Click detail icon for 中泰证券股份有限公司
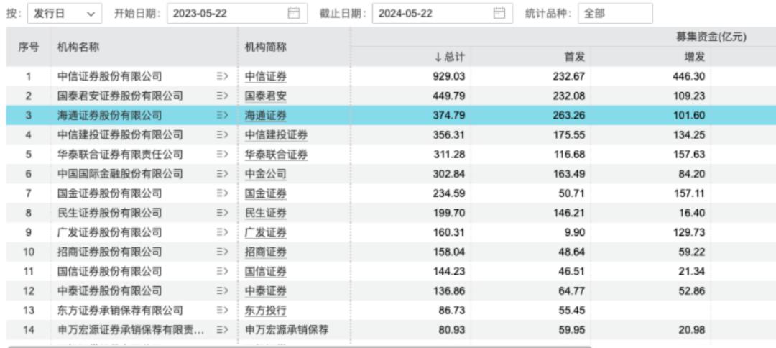The width and height of the screenshot is (776, 348). pyautogui.click(x=222, y=291)
